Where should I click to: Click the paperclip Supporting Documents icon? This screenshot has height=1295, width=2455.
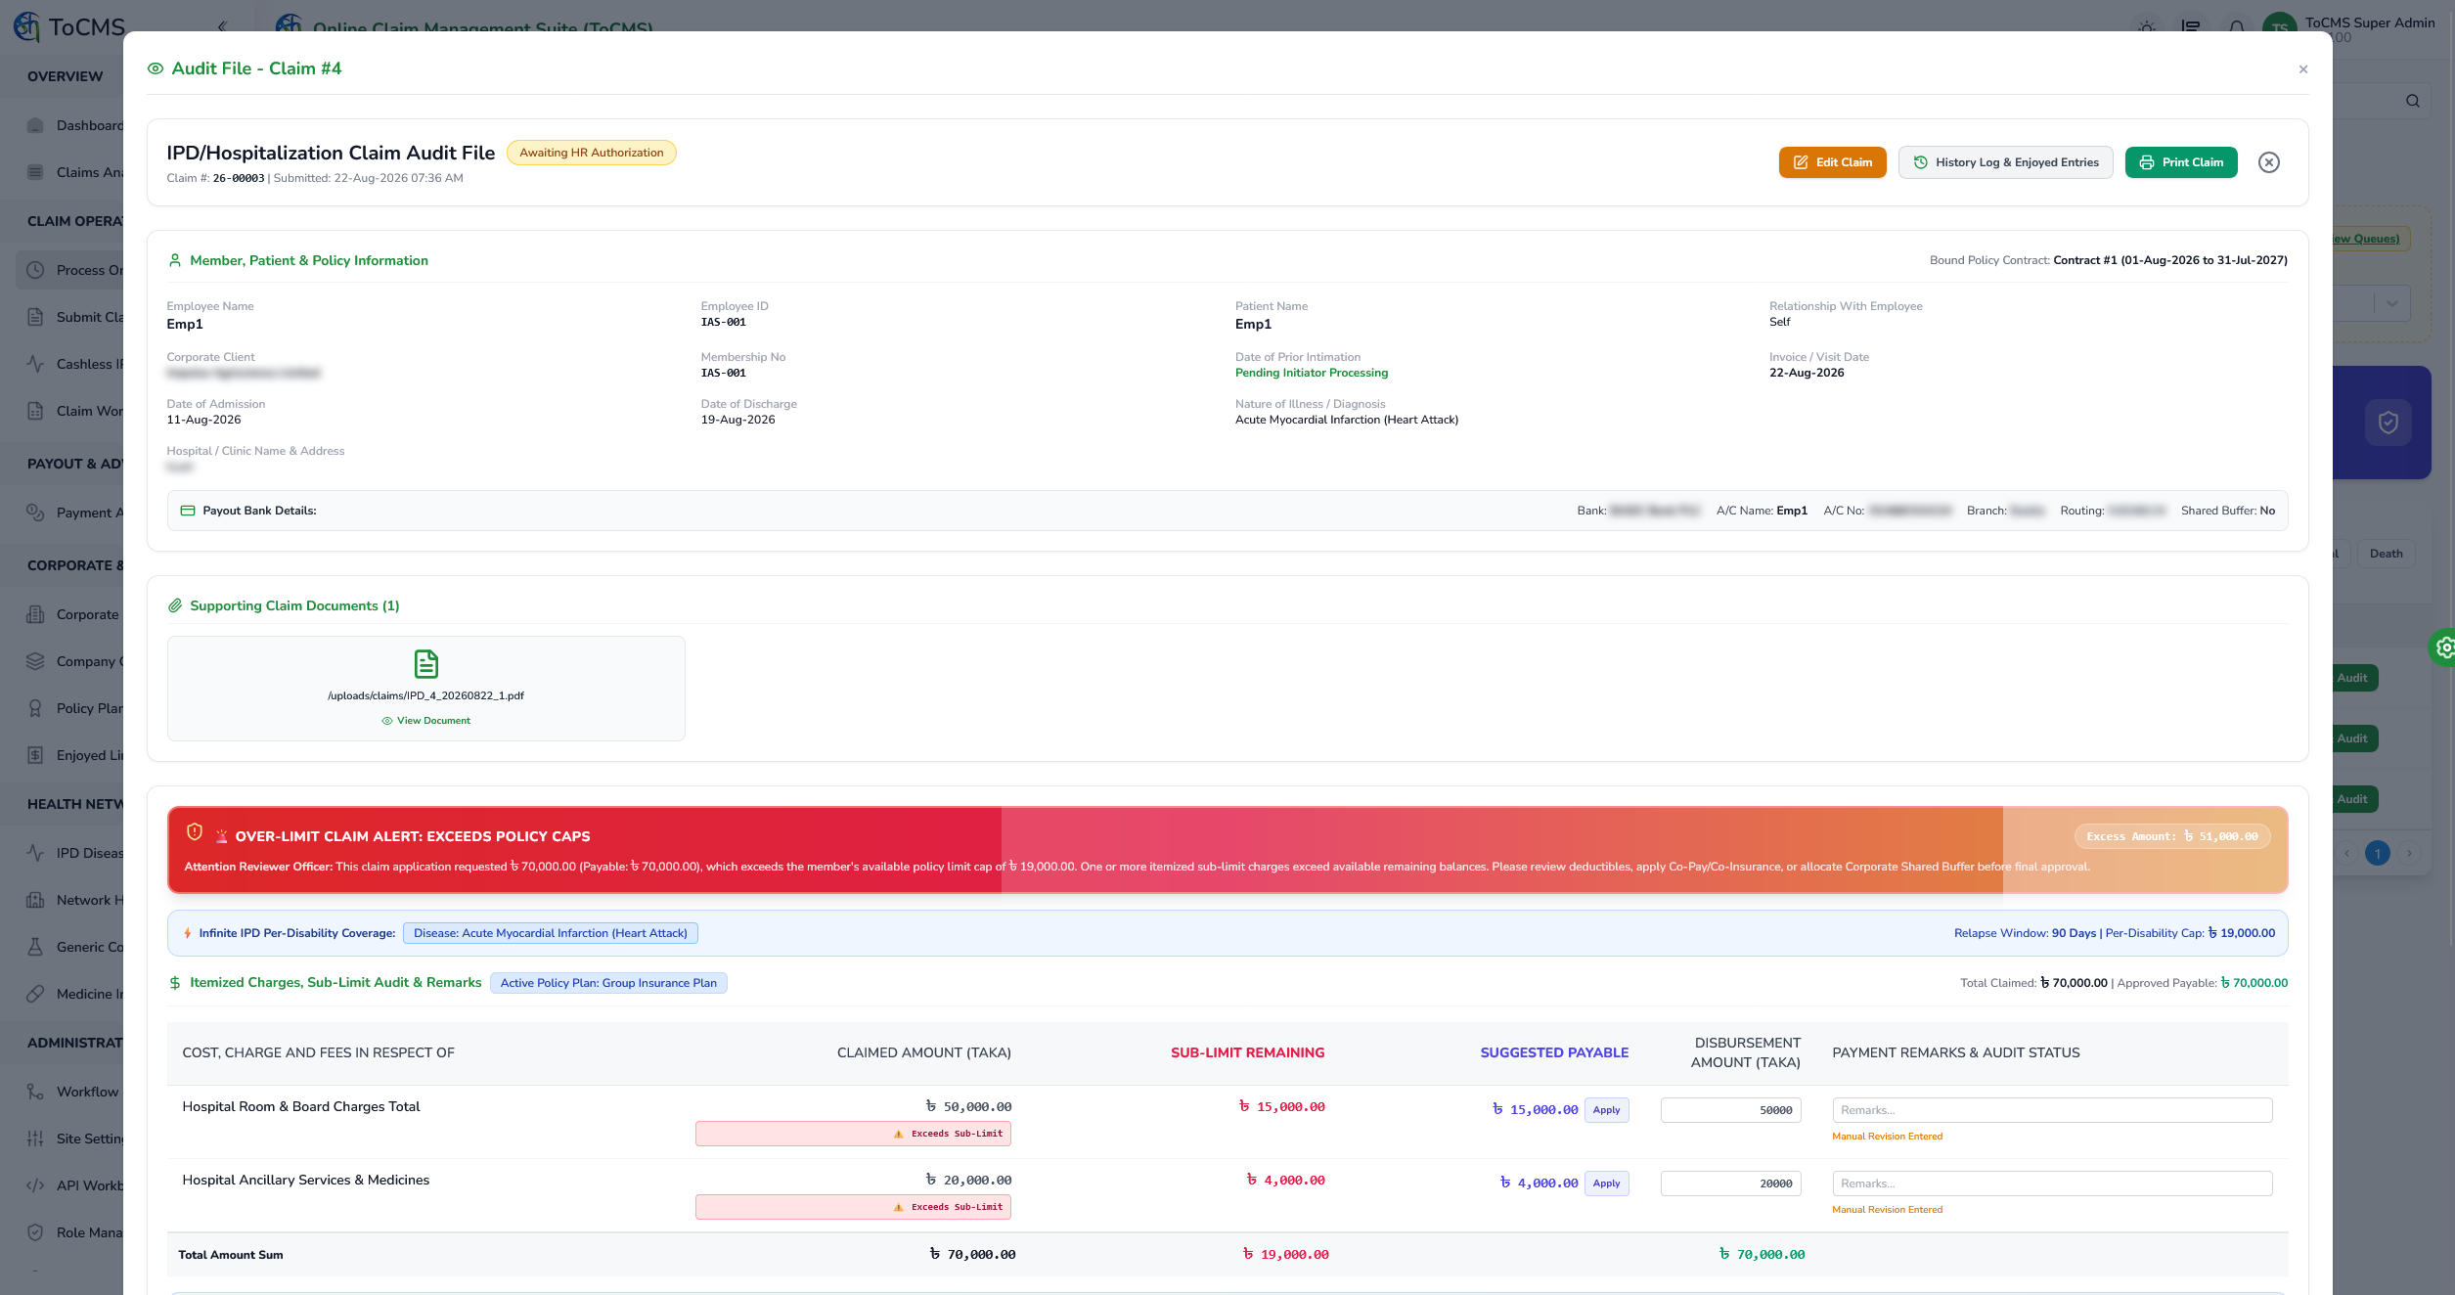[x=175, y=606]
